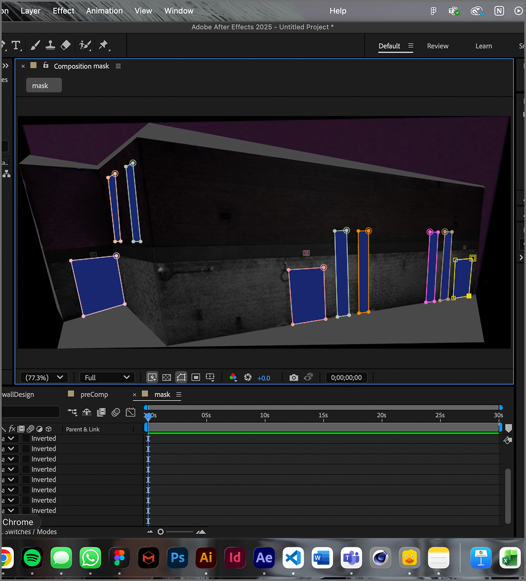This screenshot has height=581, width=526.
Task: Select the Clone Stamp tool
Action: [x=50, y=45]
